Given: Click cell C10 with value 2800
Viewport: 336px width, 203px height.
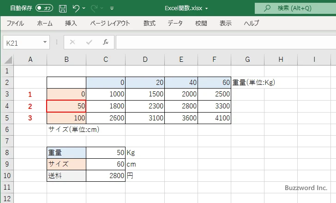Looking at the screenshot, I should click(x=106, y=176).
